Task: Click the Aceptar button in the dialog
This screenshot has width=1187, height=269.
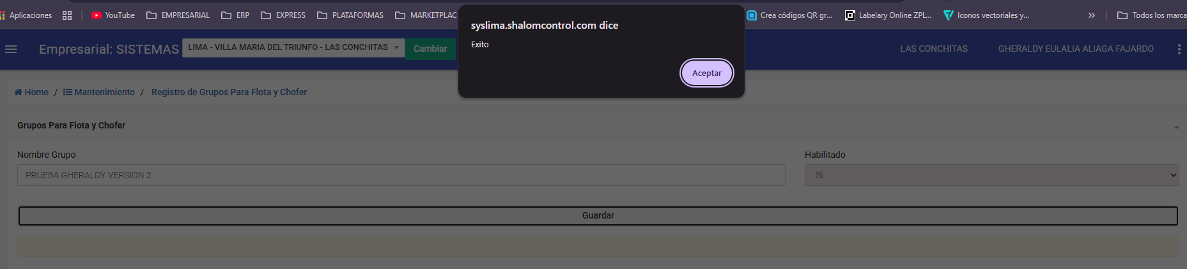Action: pyautogui.click(x=706, y=73)
